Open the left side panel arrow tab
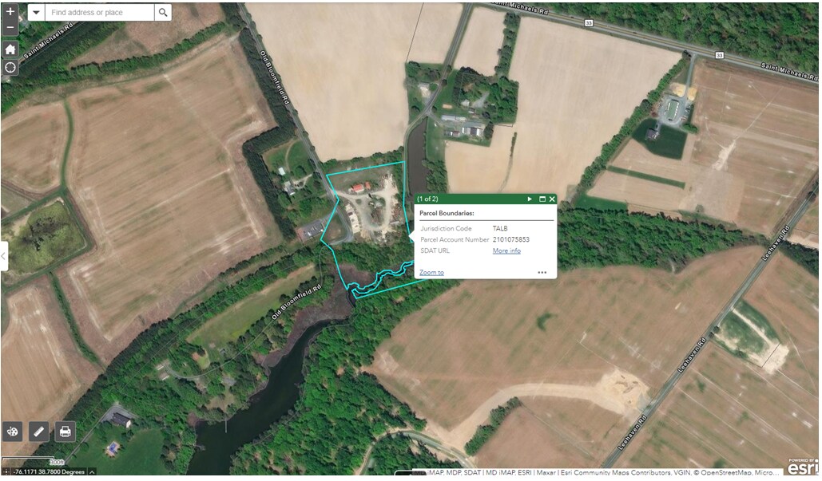 [4, 256]
